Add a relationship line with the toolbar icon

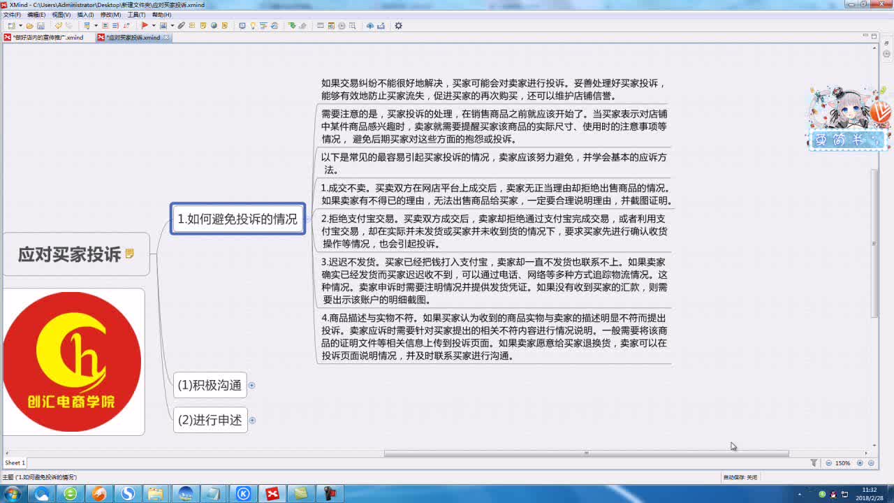click(x=128, y=25)
